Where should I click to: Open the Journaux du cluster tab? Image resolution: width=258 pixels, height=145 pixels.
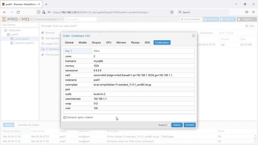[x=29, y=125]
